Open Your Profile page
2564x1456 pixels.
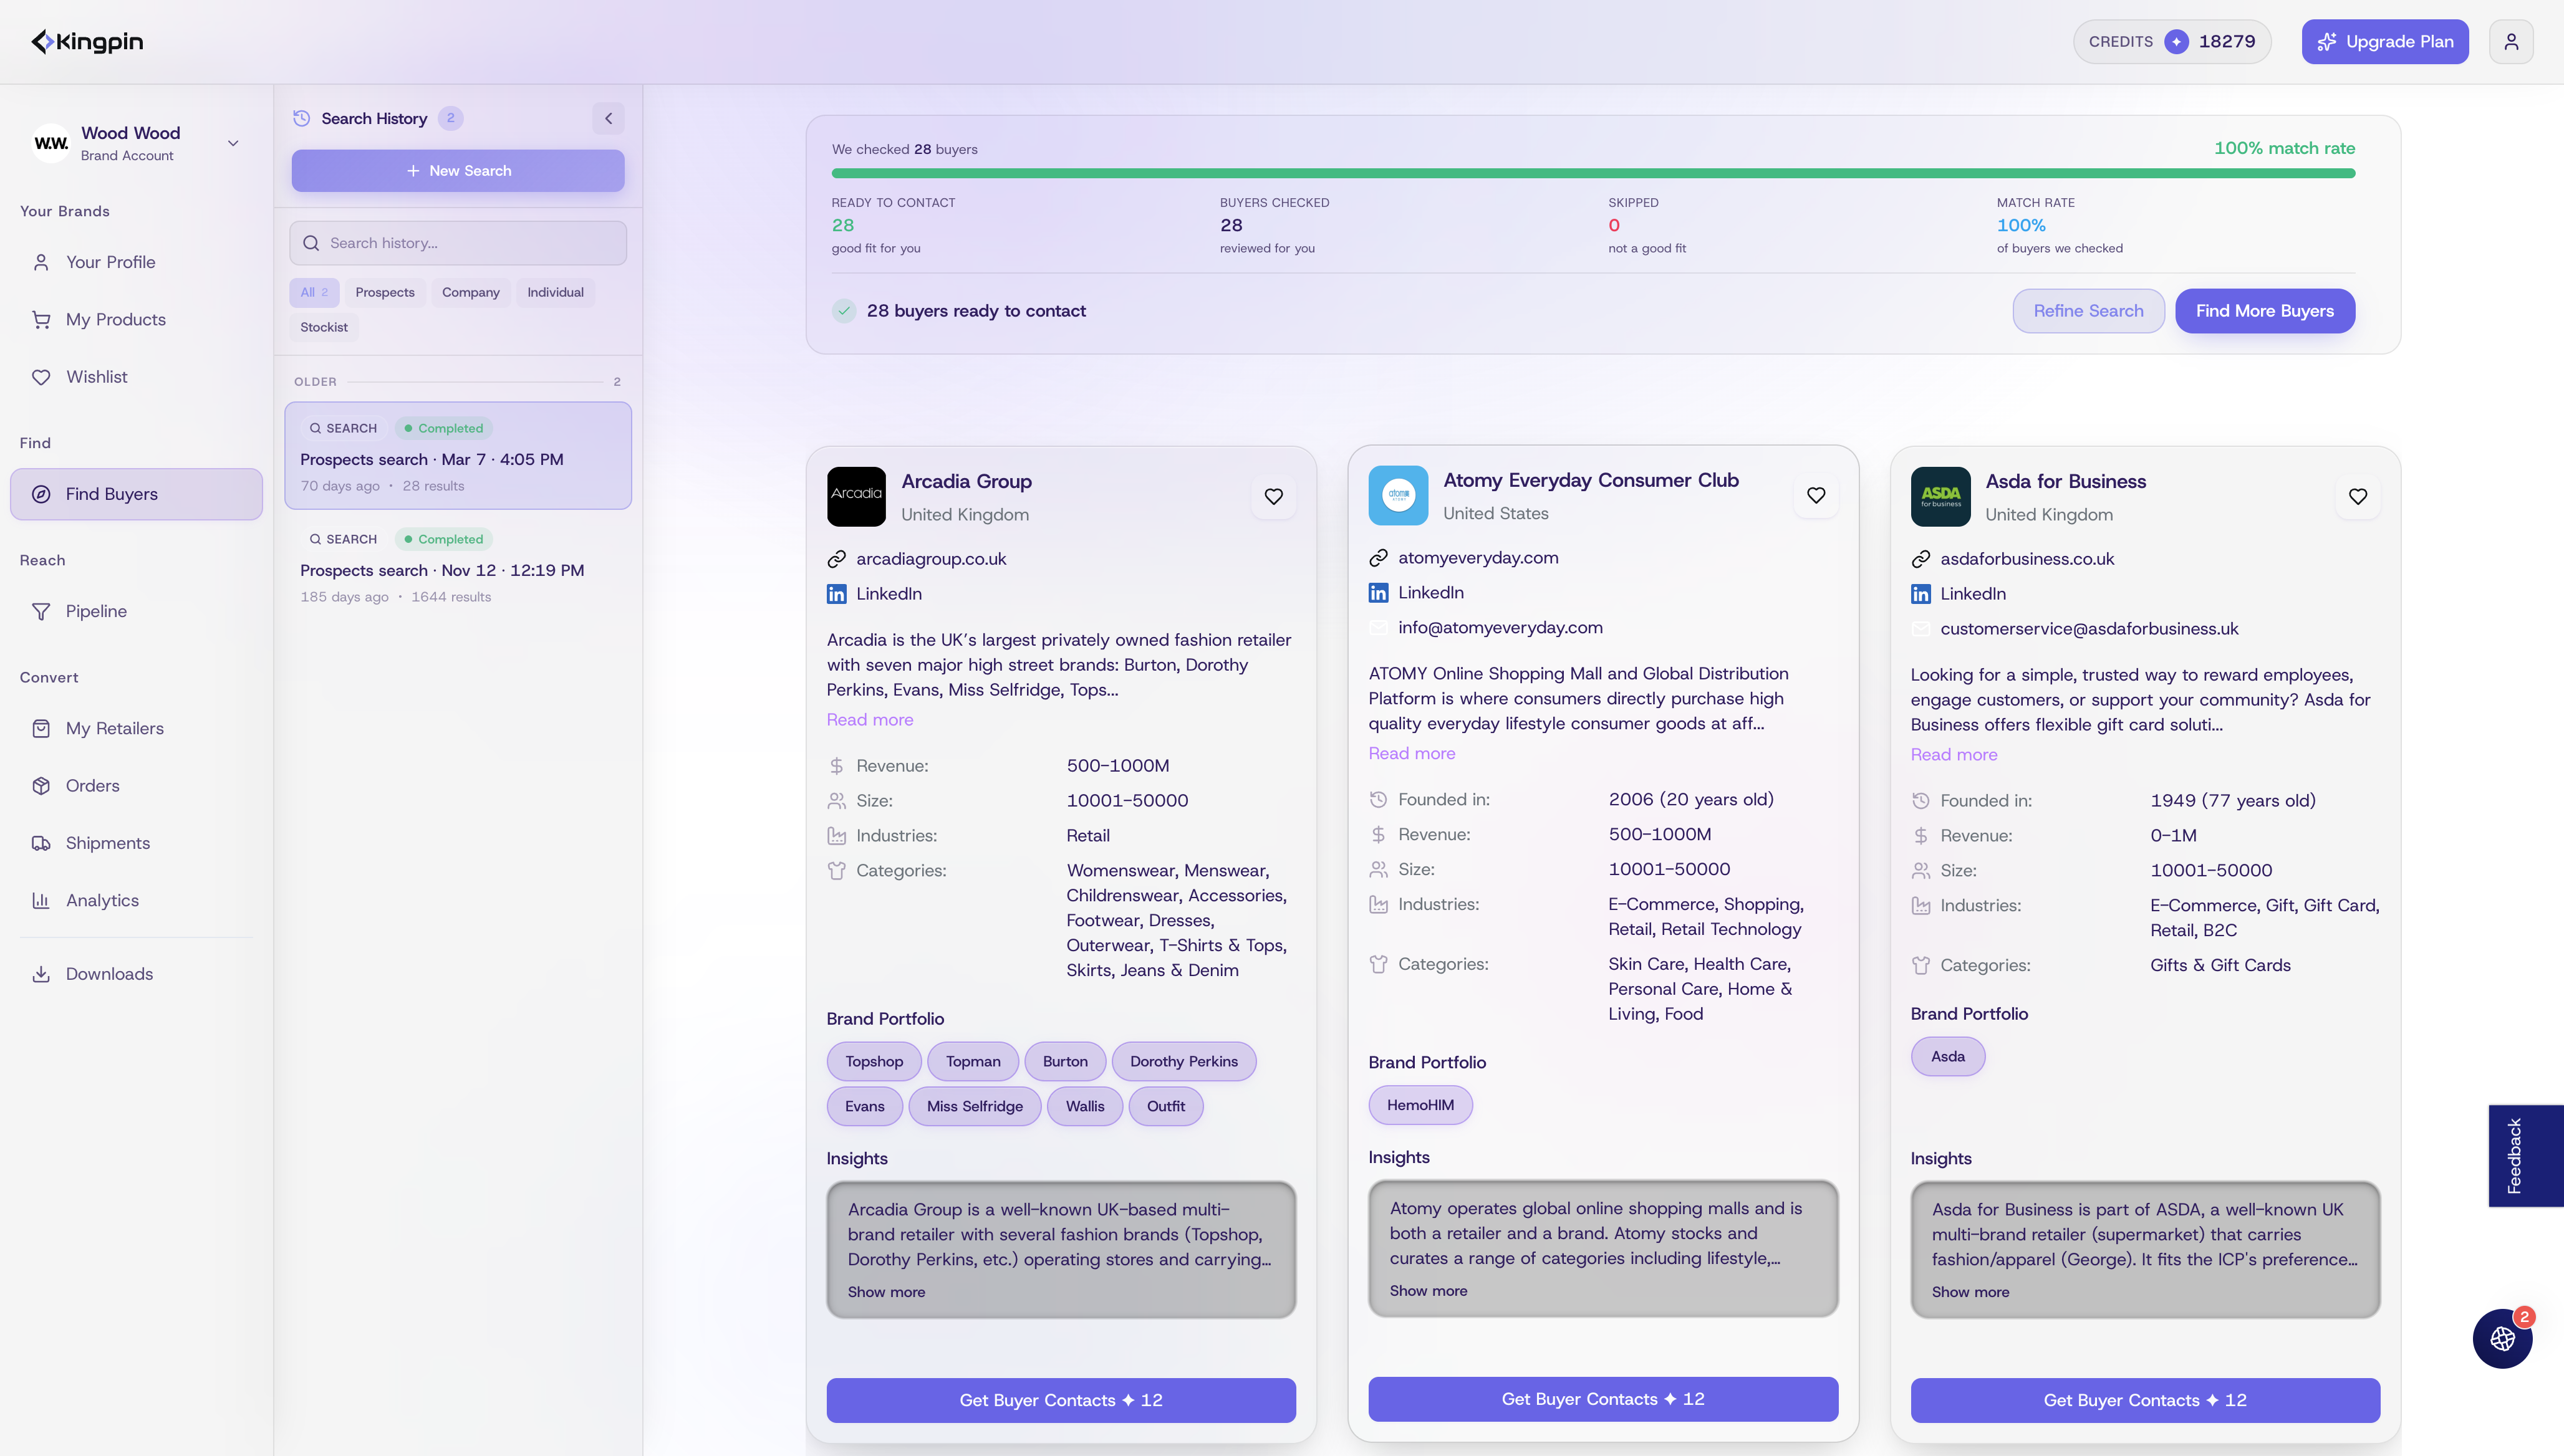tap(136, 262)
